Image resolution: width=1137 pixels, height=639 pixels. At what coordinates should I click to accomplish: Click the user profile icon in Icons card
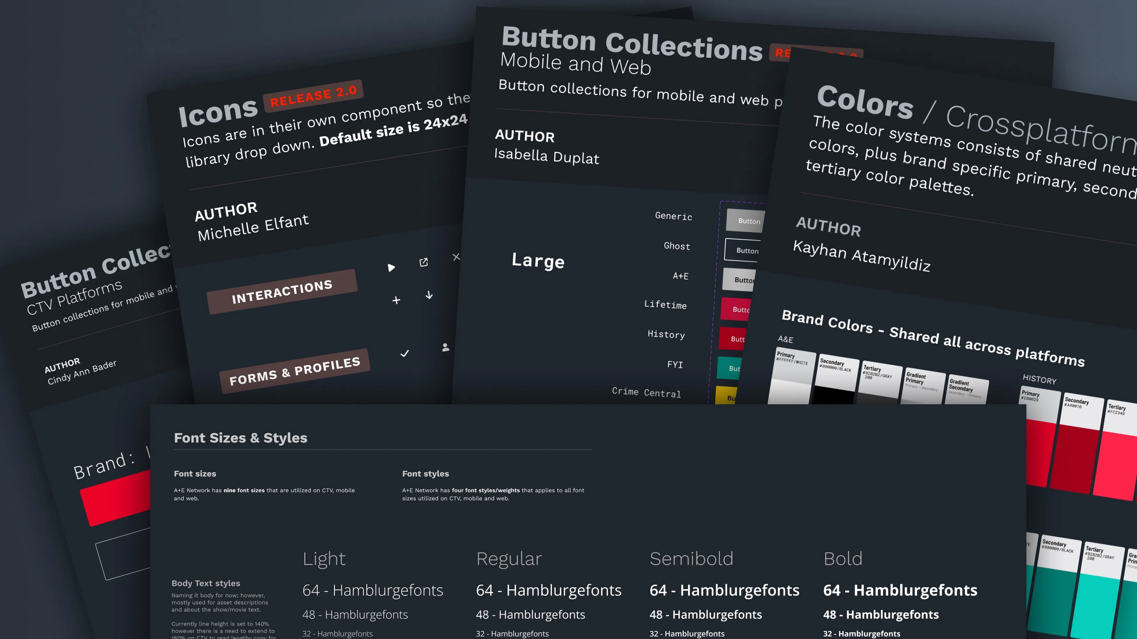(446, 348)
